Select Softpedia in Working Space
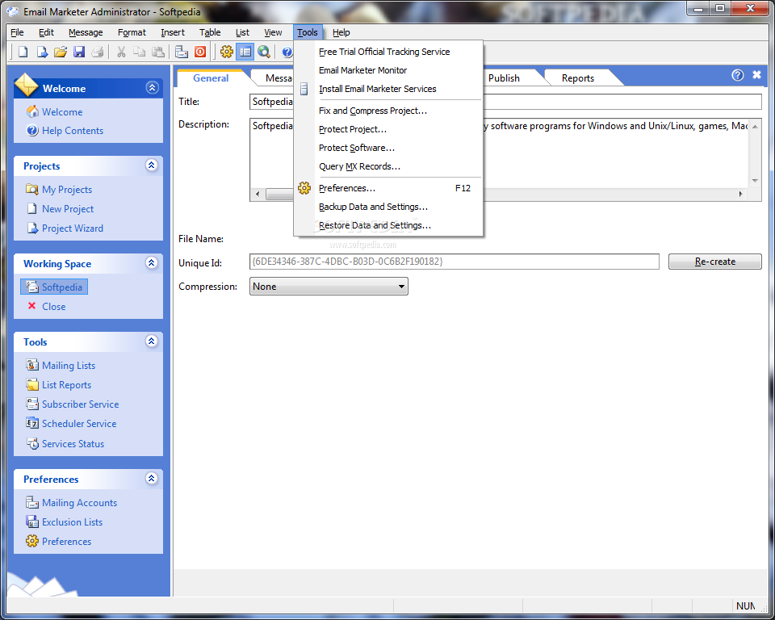Image resolution: width=775 pixels, height=620 pixels. (x=54, y=287)
